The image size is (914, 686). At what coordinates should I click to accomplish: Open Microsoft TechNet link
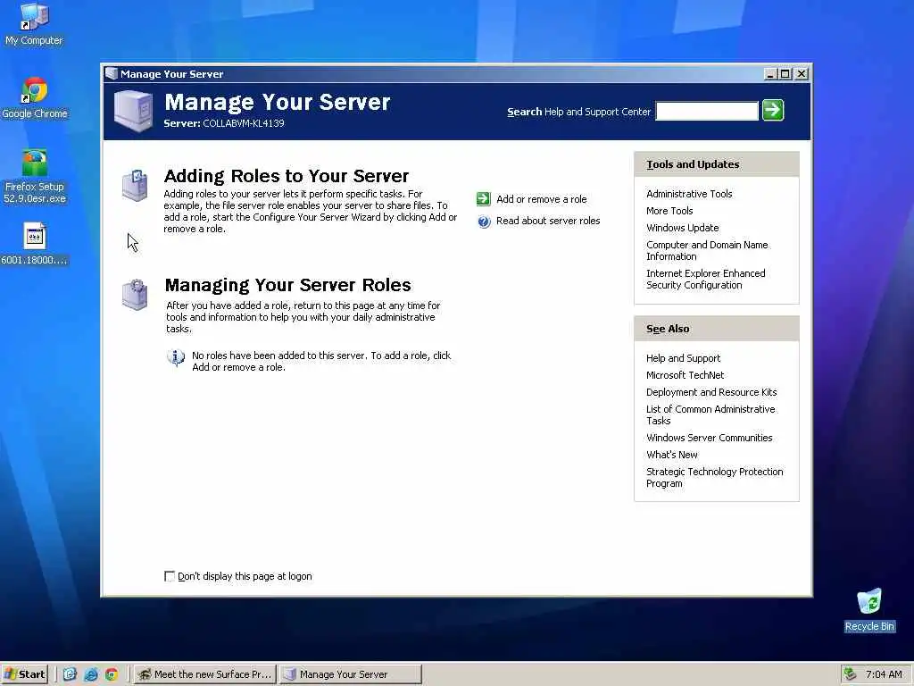(x=685, y=375)
